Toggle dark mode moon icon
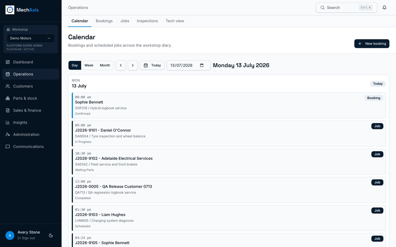The height and width of the screenshot is (247, 396). (x=51, y=235)
